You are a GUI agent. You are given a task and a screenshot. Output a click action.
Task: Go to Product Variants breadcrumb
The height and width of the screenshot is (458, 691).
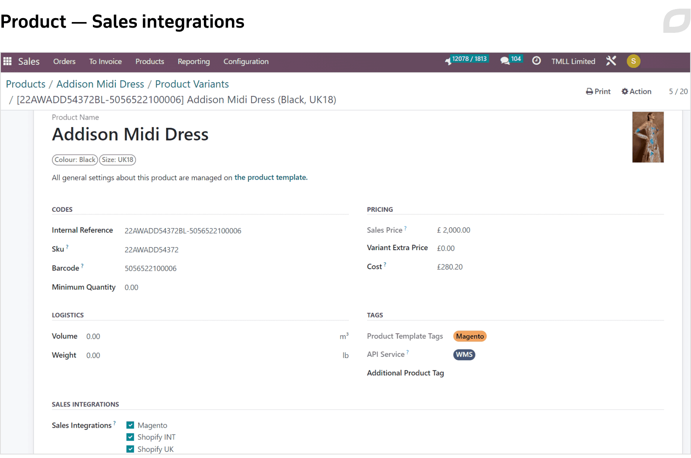pos(192,84)
